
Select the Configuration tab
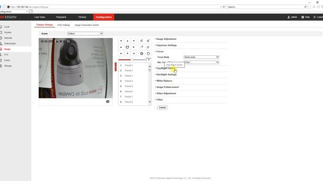pos(103,17)
